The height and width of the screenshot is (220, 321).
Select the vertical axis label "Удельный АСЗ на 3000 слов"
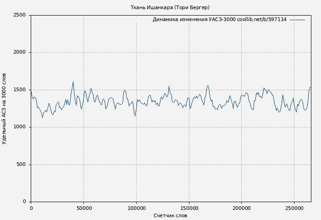click(x=4, y=109)
